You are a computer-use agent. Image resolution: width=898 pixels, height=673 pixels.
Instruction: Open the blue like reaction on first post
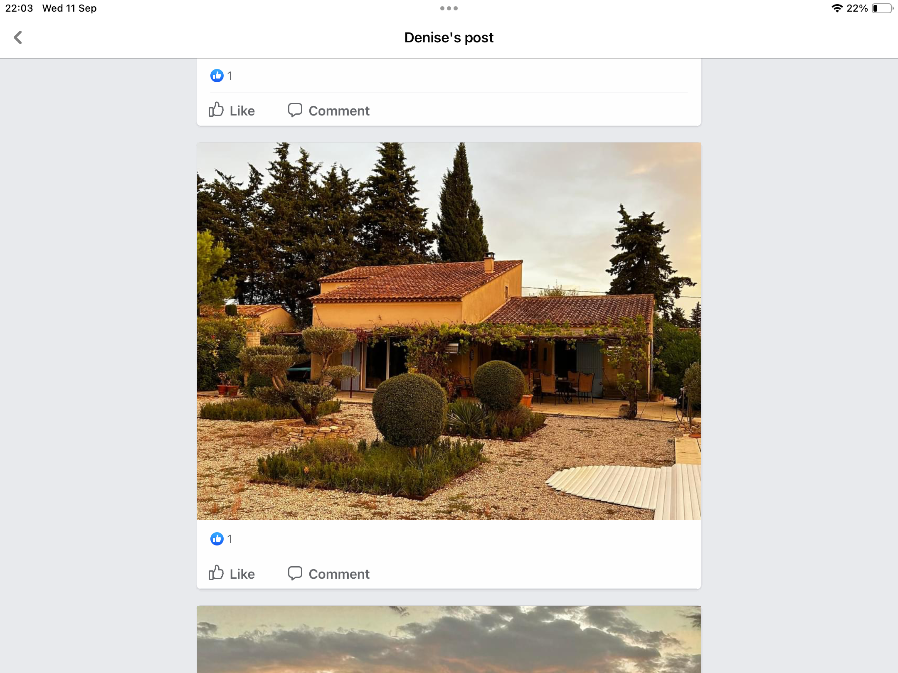click(217, 76)
